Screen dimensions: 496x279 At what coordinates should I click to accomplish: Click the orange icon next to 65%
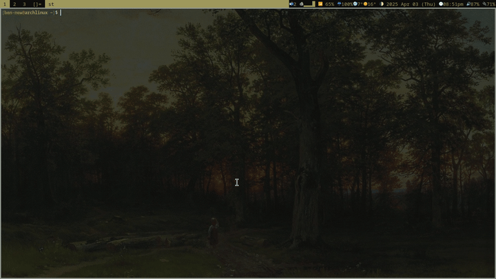(x=320, y=4)
